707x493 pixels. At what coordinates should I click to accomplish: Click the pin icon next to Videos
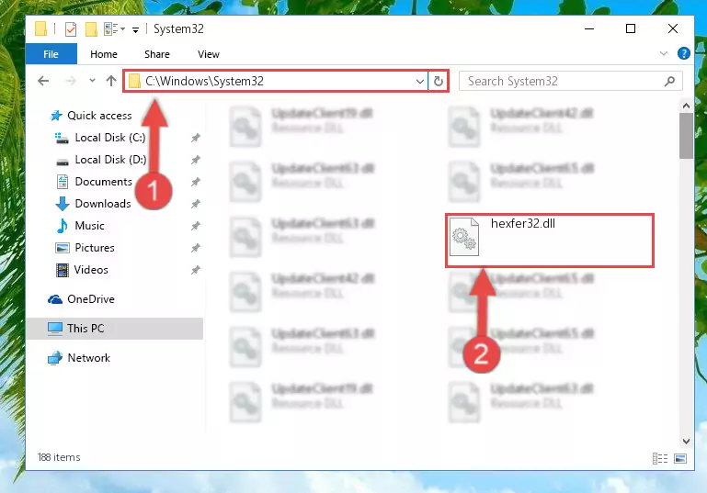195,270
